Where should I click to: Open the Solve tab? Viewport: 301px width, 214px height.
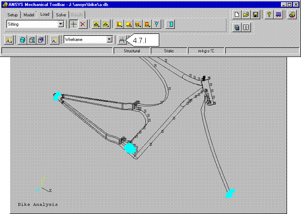[61, 15]
